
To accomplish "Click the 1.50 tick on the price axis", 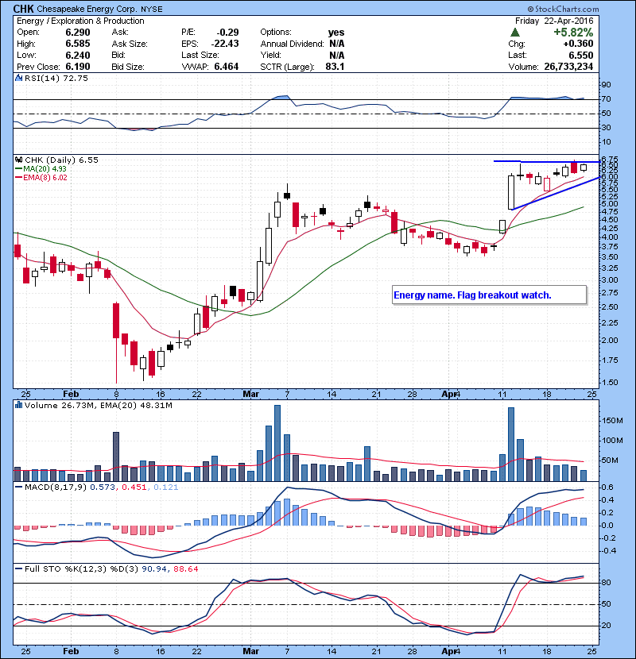I will 610,383.
